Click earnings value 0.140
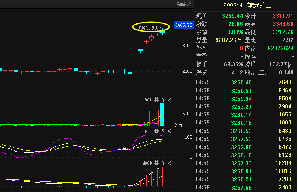The height and width of the screenshot is (192, 298). click(286, 72)
